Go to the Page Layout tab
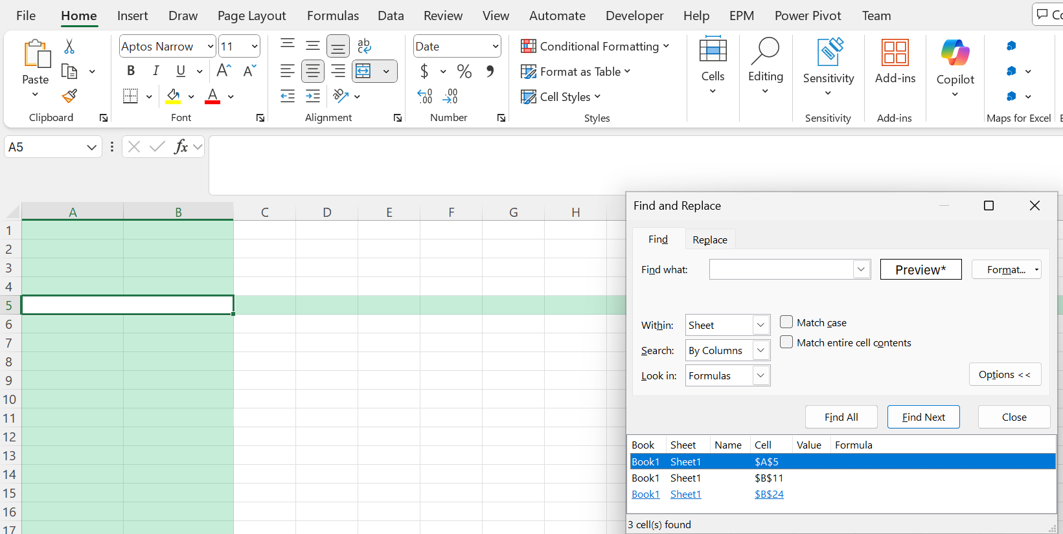 251,16
